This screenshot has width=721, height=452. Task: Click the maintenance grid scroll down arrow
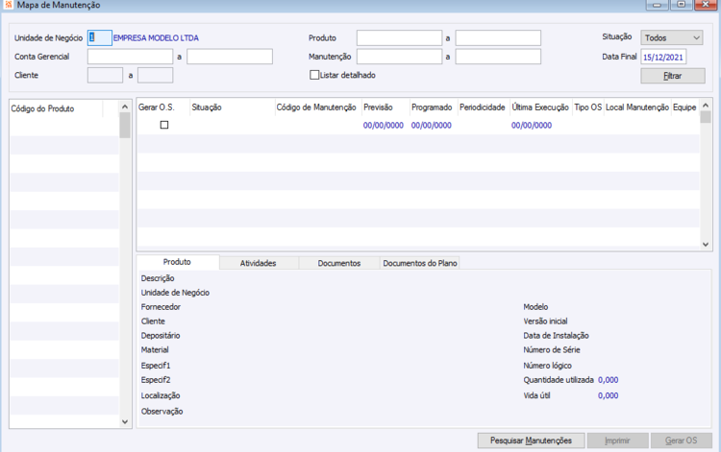(706, 245)
